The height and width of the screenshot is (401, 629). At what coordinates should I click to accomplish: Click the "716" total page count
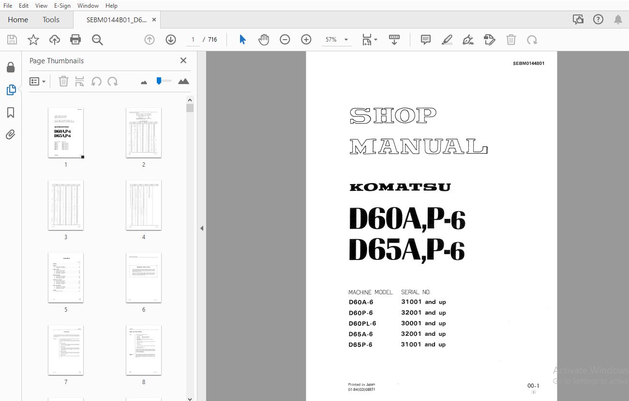pos(212,40)
